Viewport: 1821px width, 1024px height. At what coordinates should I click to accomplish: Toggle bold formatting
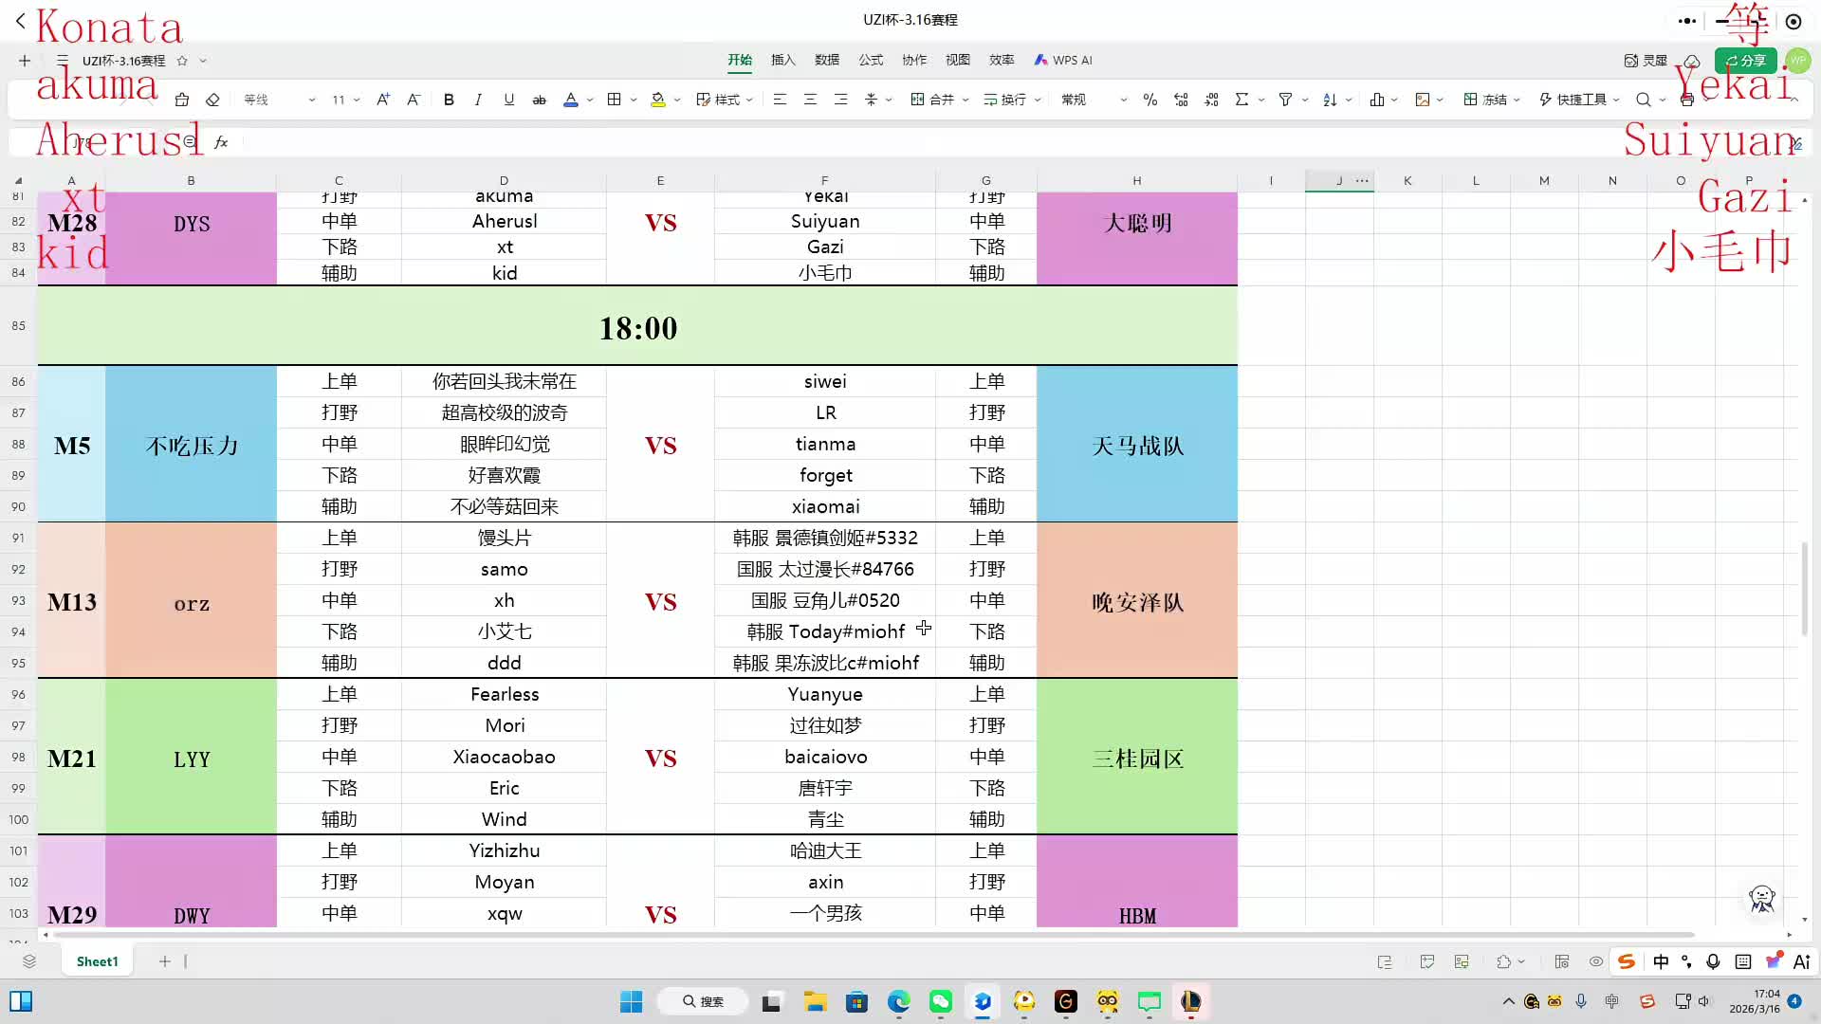[x=449, y=100]
